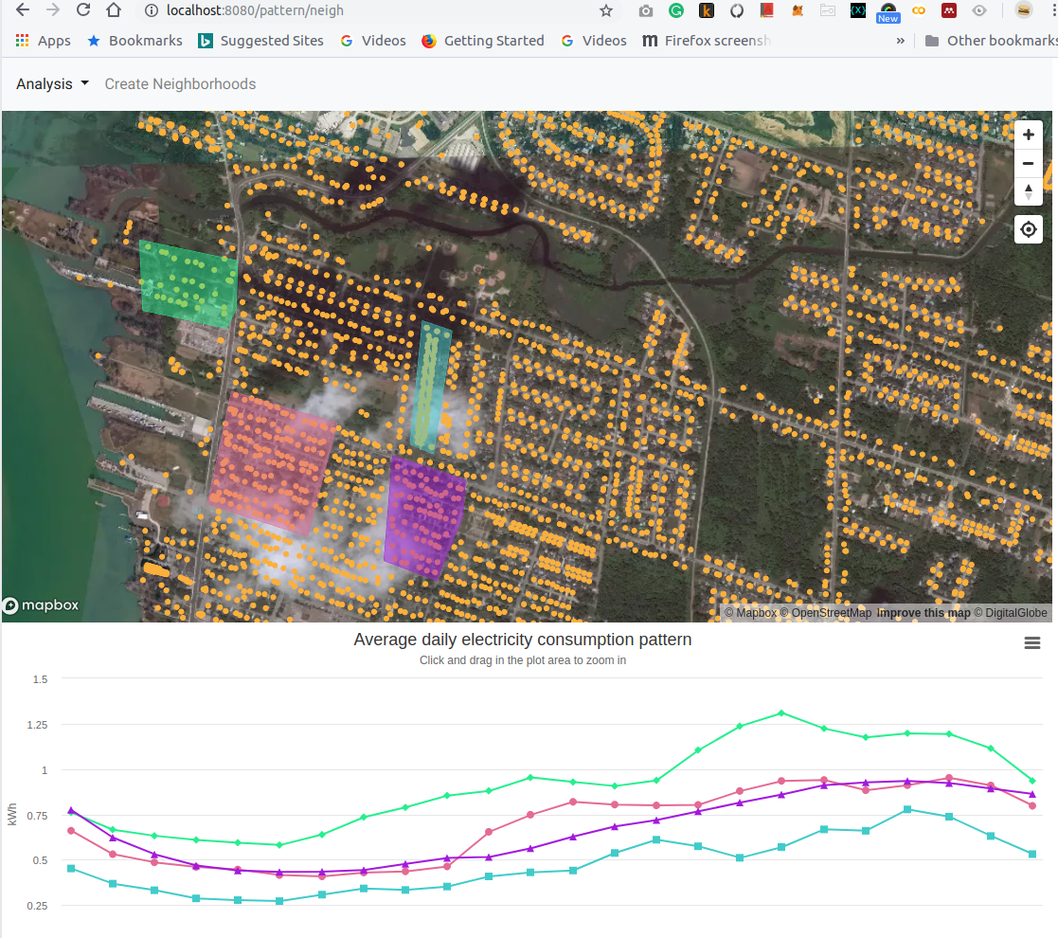Go back to the previous page

(x=23, y=10)
